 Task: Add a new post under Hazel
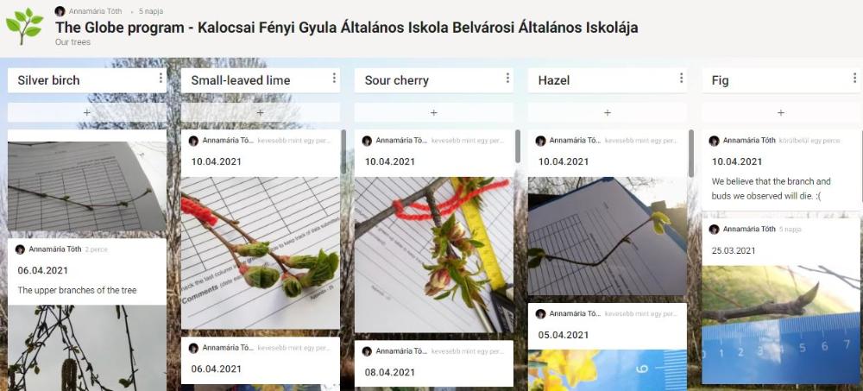tap(607, 112)
